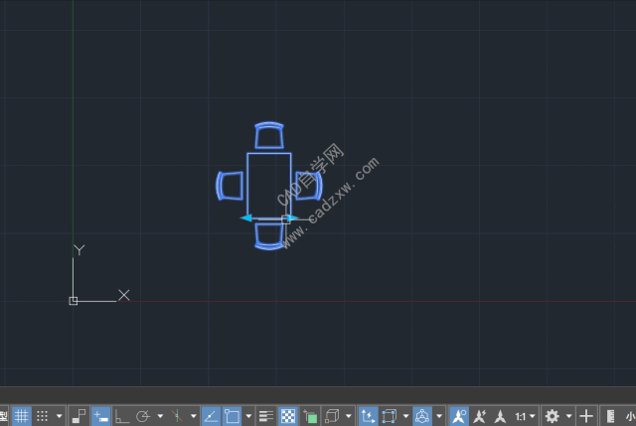This screenshot has width=636, height=426.
Task: Open the gizmo type dropdown arrow
Action: (439, 416)
